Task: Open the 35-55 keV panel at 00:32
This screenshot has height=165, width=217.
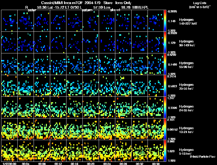Action: pyautogui.click(x=139, y=86)
